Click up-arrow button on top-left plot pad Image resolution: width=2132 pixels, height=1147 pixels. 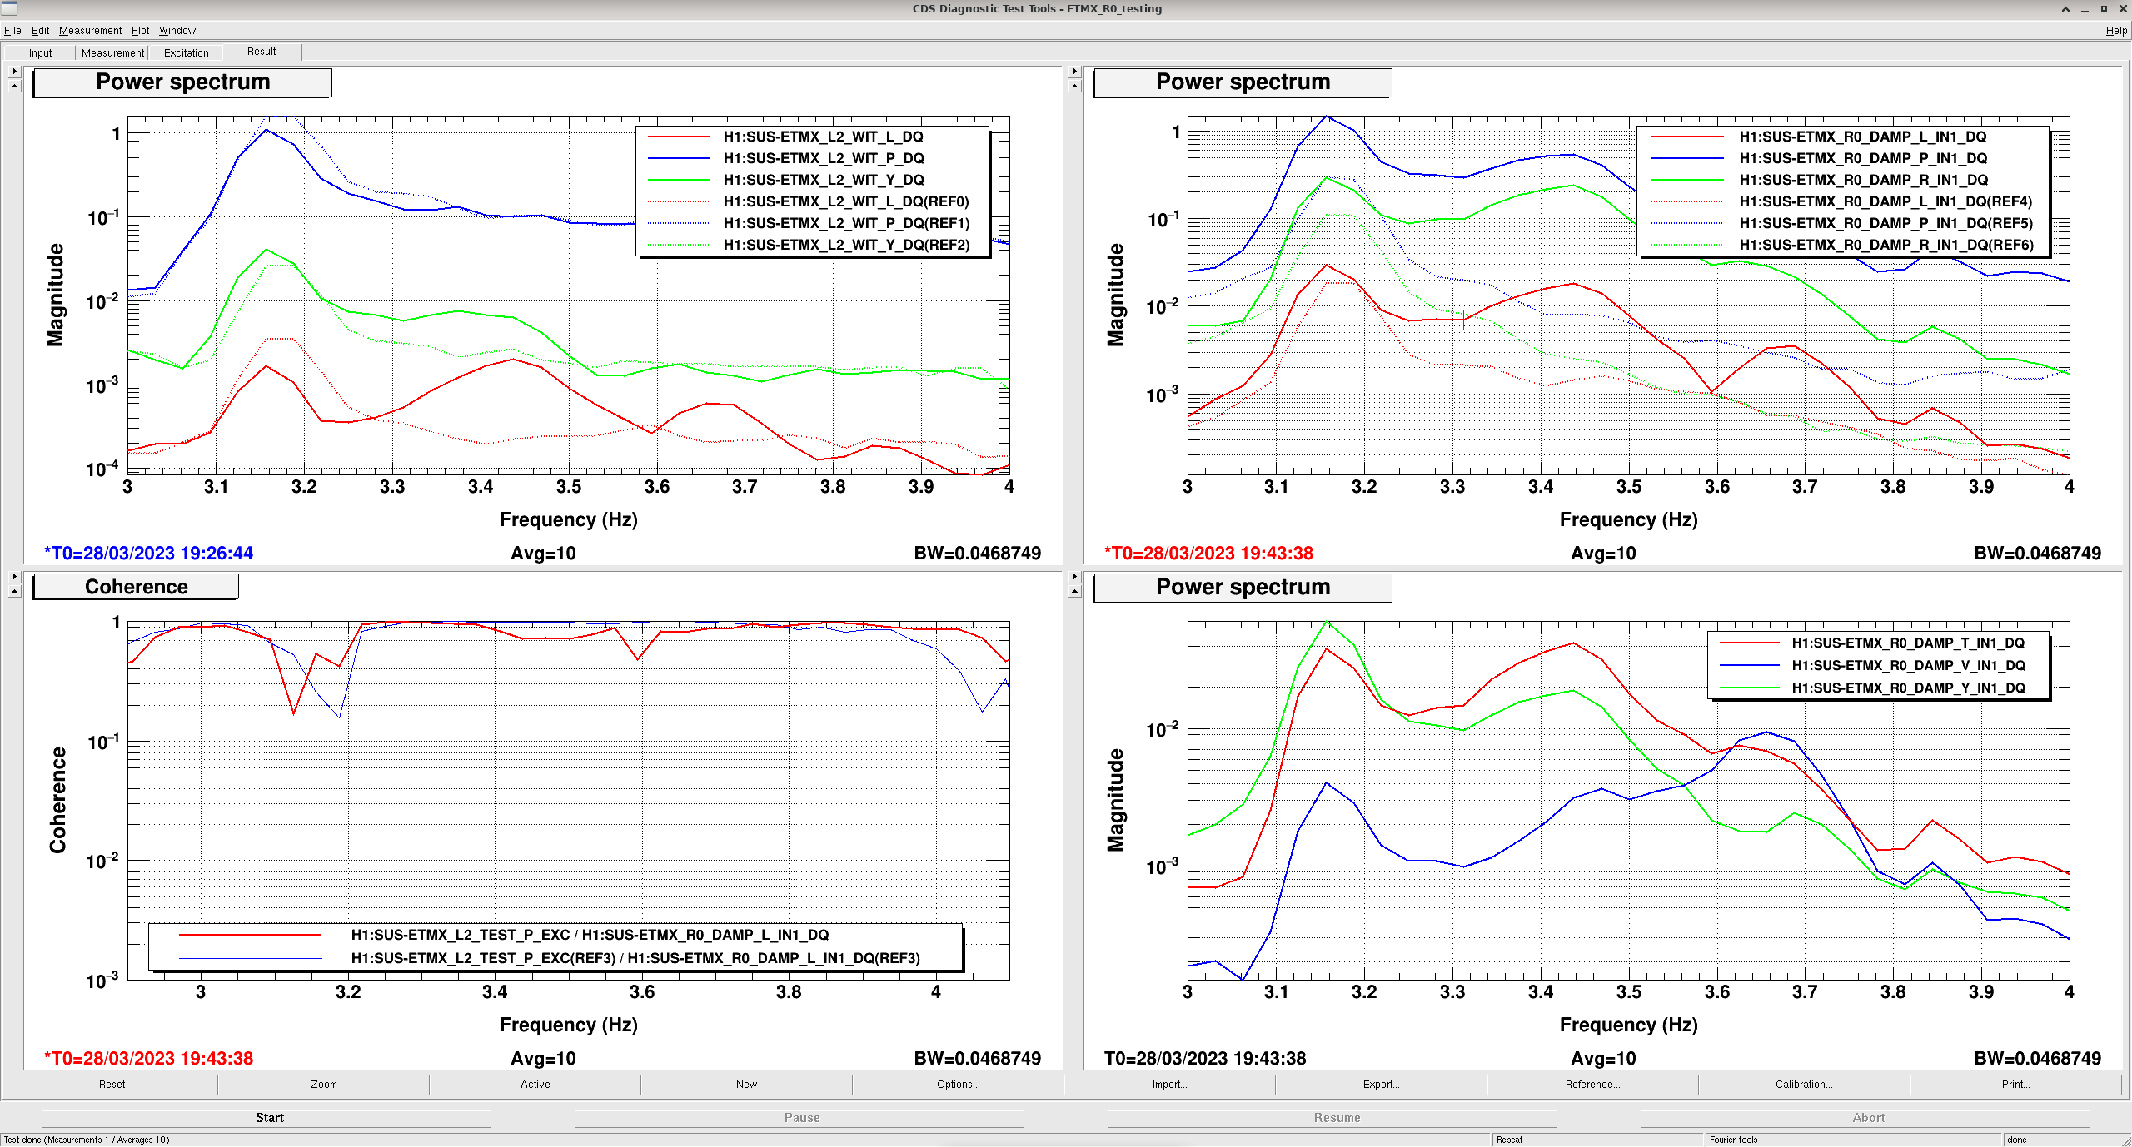[14, 86]
